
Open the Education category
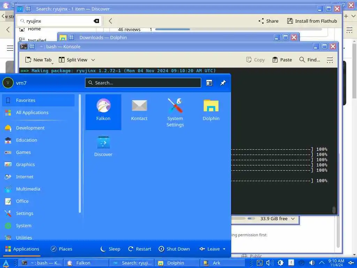click(x=38, y=140)
